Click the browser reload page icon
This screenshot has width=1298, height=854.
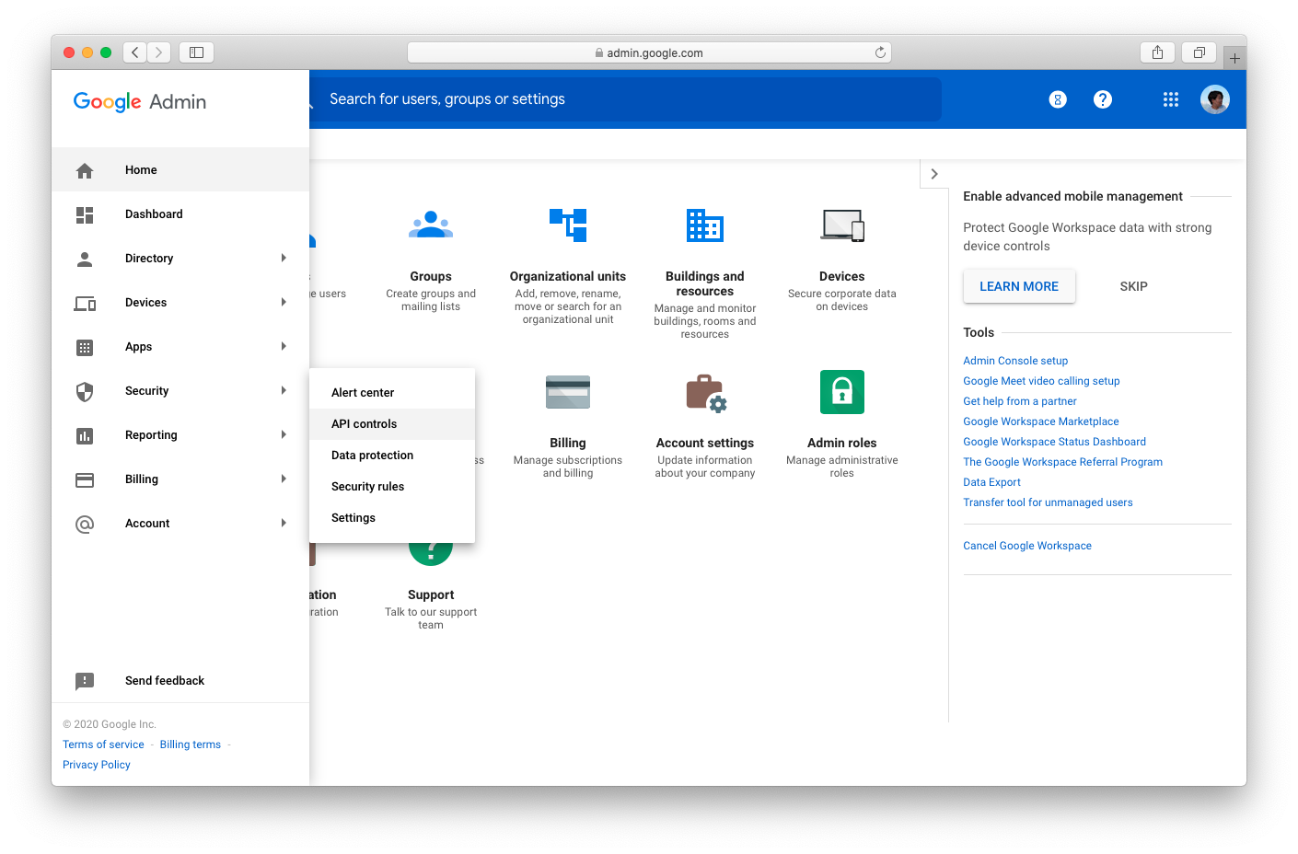[x=880, y=52]
